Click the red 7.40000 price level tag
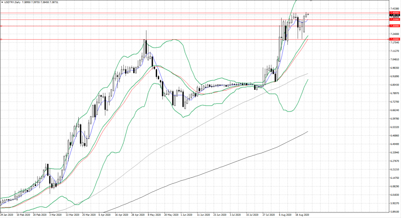401x218 pixels. [x=394, y=13]
